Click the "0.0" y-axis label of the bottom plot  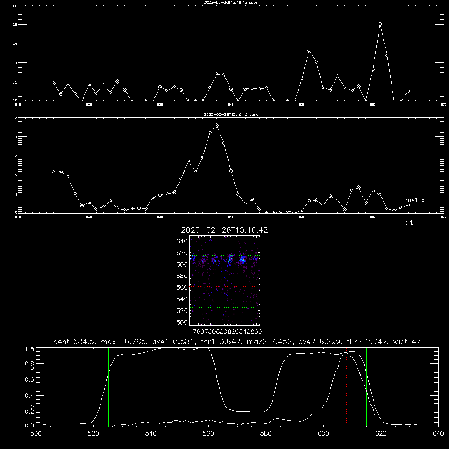(30, 426)
